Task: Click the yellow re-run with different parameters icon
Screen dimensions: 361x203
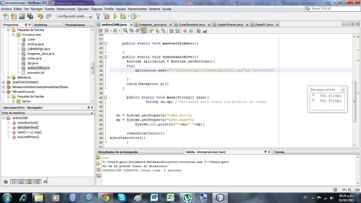Action: coord(98,164)
